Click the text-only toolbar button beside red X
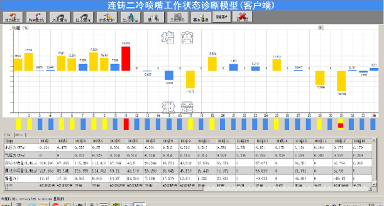 (221, 16)
